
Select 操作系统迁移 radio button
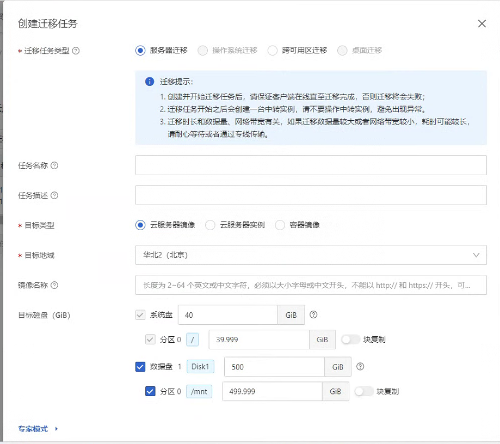pyautogui.click(x=202, y=51)
